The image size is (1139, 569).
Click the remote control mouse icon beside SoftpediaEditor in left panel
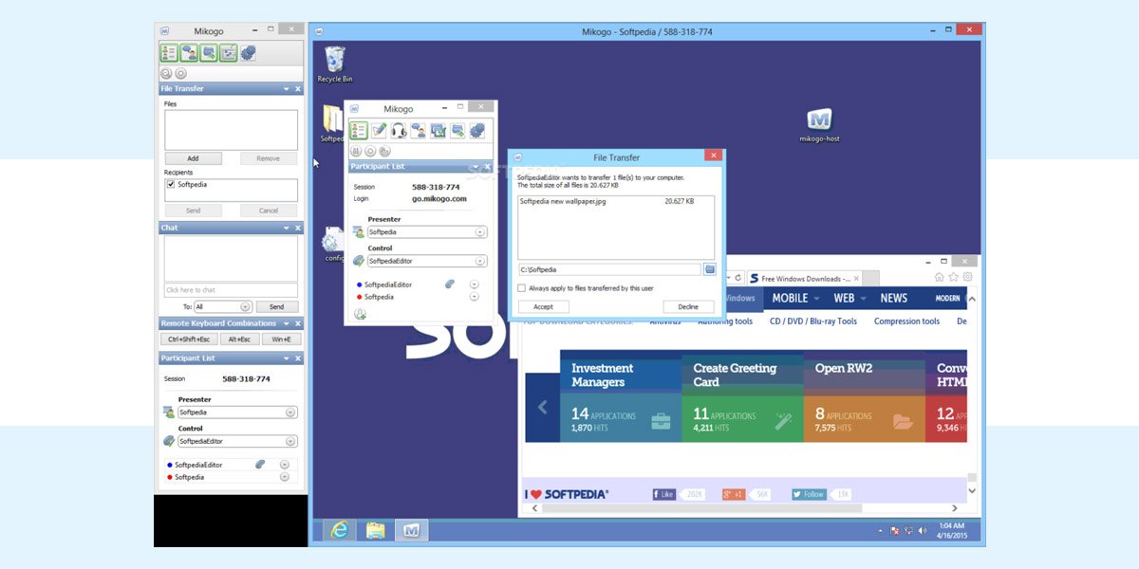(x=260, y=464)
